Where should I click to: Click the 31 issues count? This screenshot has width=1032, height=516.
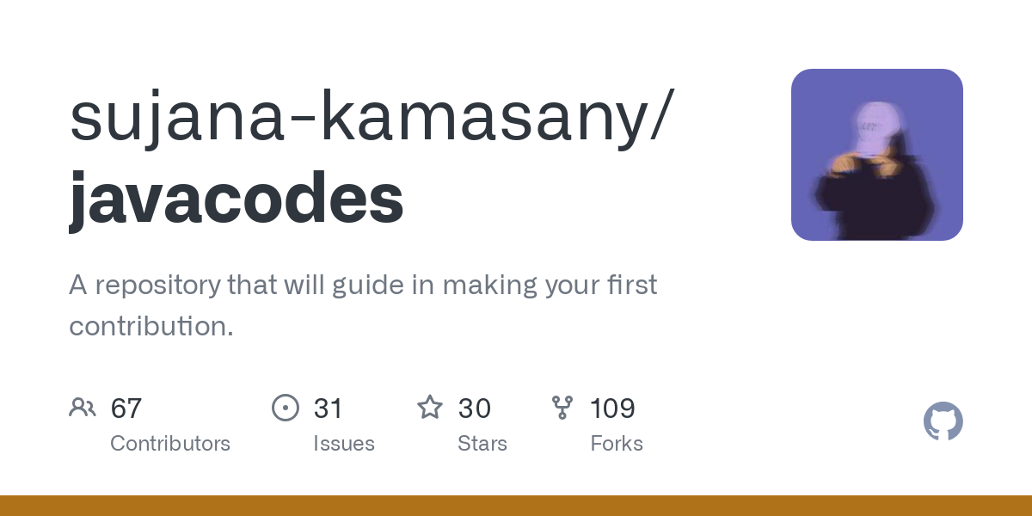[x=329, y=408]
